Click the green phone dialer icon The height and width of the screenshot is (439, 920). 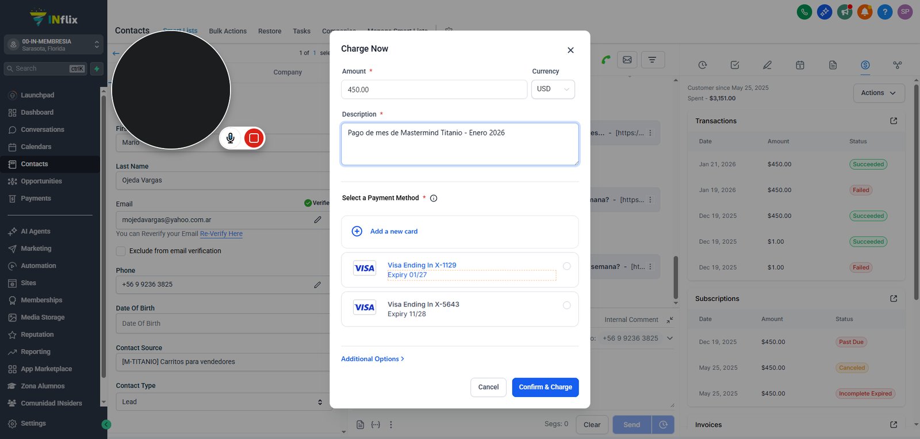point(804,11)
